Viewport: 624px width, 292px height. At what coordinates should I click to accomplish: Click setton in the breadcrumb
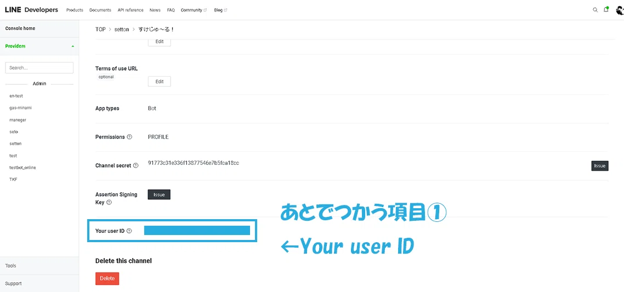[x=123, y=30]
